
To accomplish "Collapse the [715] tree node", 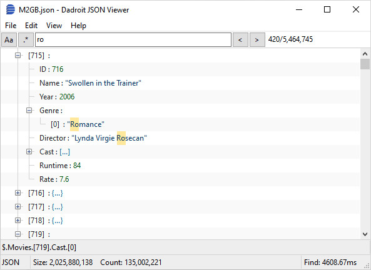I will pos(18,56).
